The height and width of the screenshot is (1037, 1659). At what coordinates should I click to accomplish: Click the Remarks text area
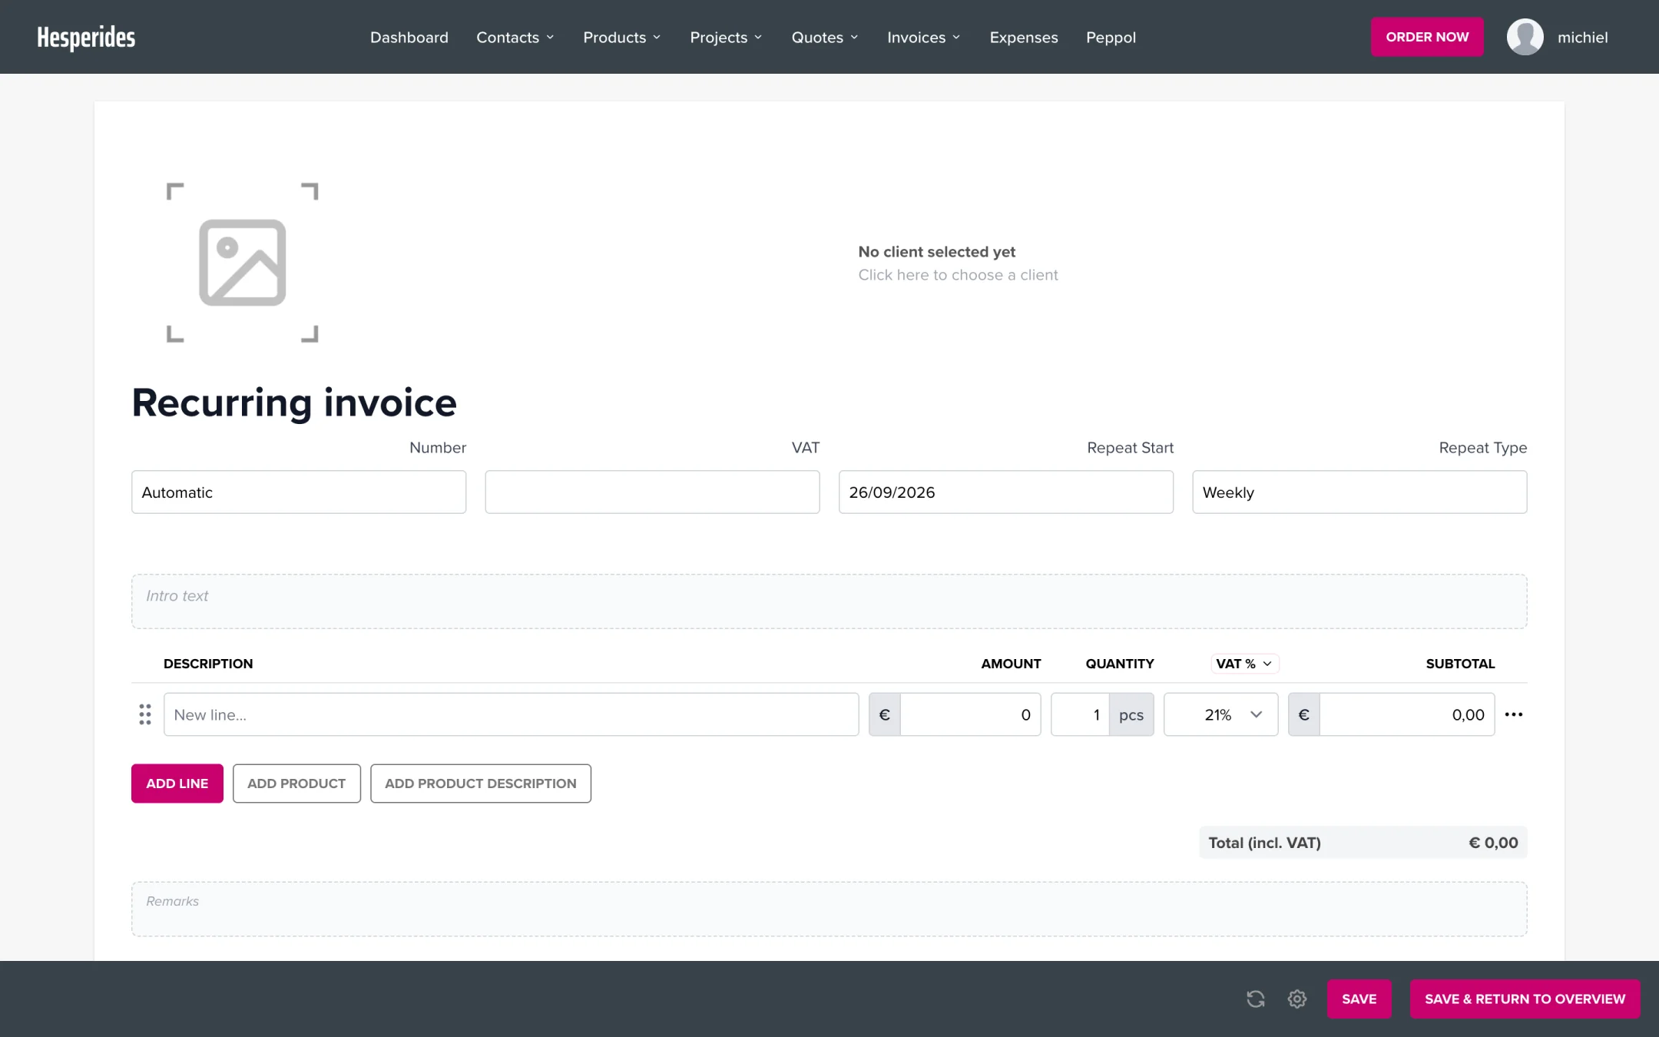(x=829, y=909)
